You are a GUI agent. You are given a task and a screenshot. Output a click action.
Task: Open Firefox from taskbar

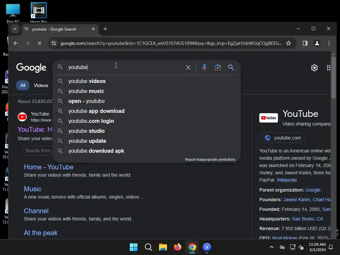pos(177,247)
